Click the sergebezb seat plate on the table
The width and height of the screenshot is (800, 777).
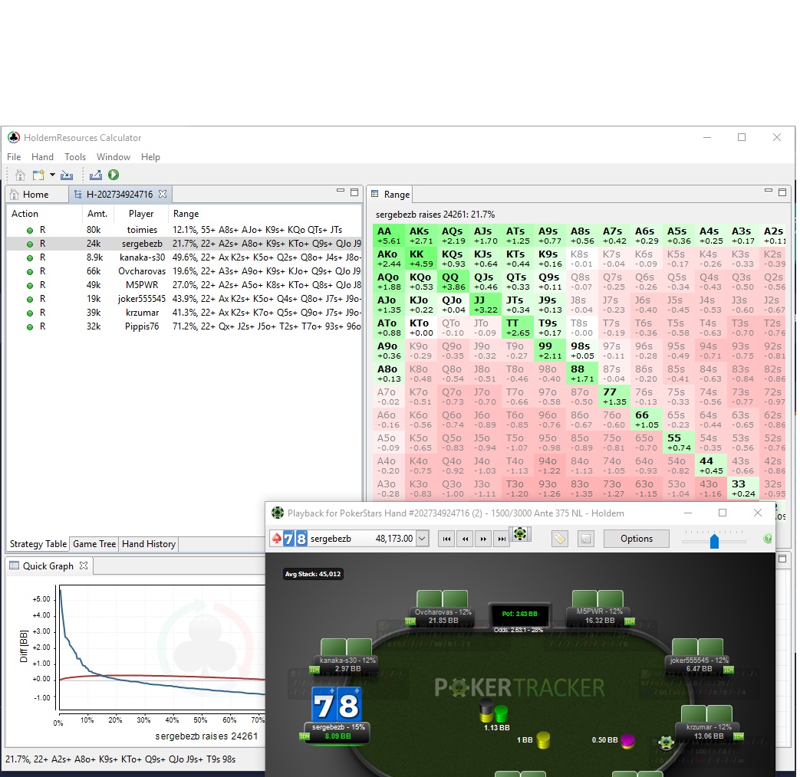point(337,732)
